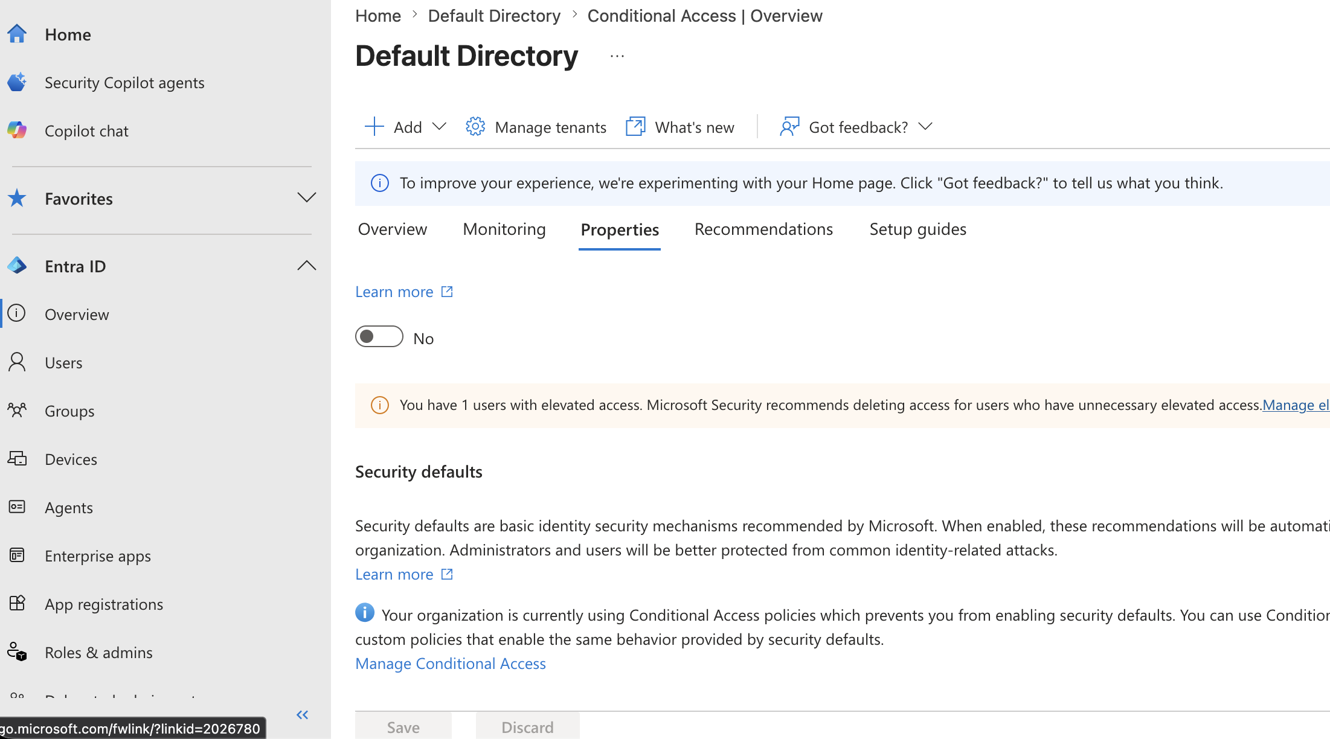Click external link icon beside top Learn more

click(447, 292)
